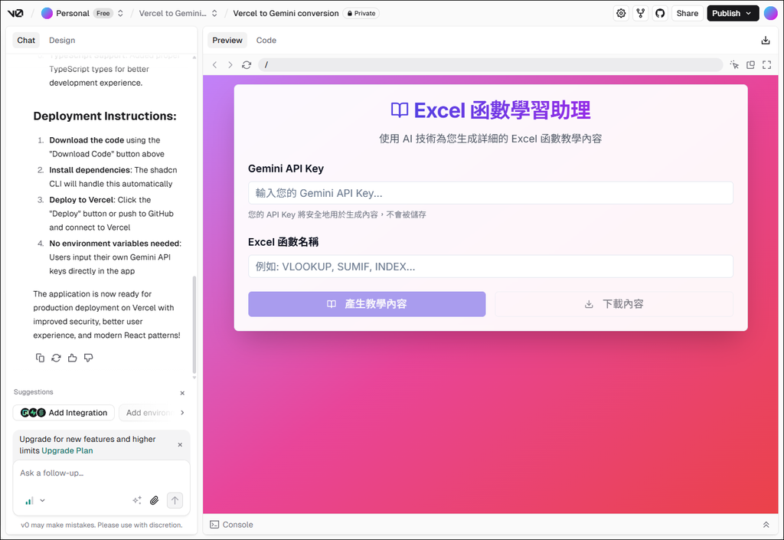Go back in preview browser
Image resolution: width=784 pixels, height=540 pixels.
coord(215,65)
